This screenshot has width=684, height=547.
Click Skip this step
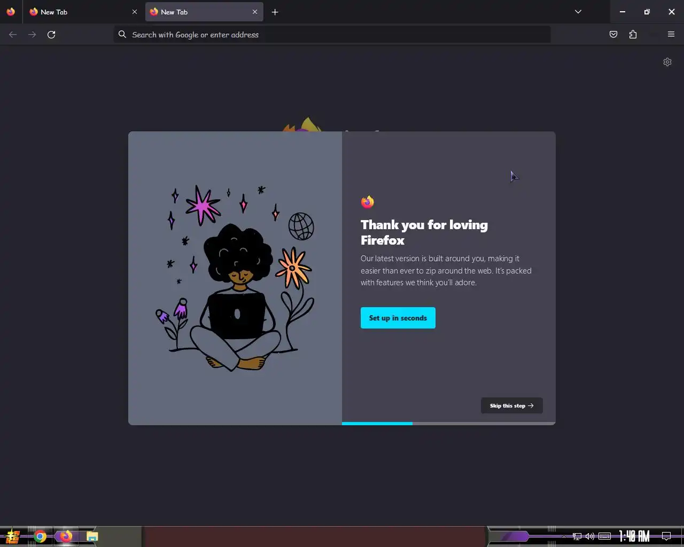pyautogui.click(x=512, y=405)
